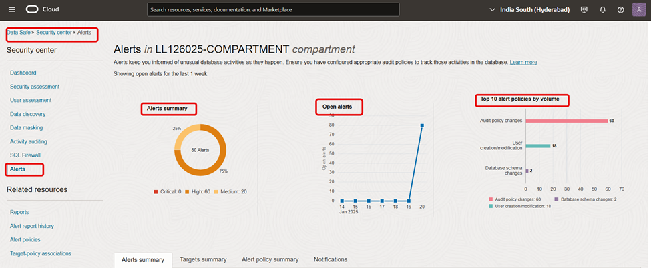The image size is (651, 268).
Task: Open Alert policies link
Action: click(x=25, y=240)
